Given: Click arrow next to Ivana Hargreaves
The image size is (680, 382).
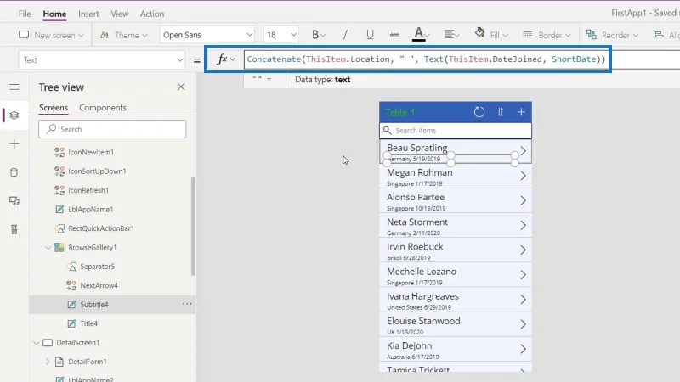Looking at the screenshot, I should 523,300.
